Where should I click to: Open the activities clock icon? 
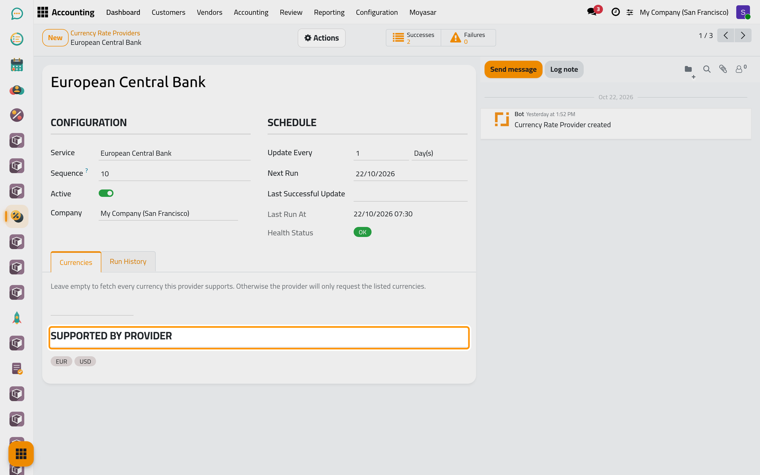pyautogui.click(x=616, y=12)
